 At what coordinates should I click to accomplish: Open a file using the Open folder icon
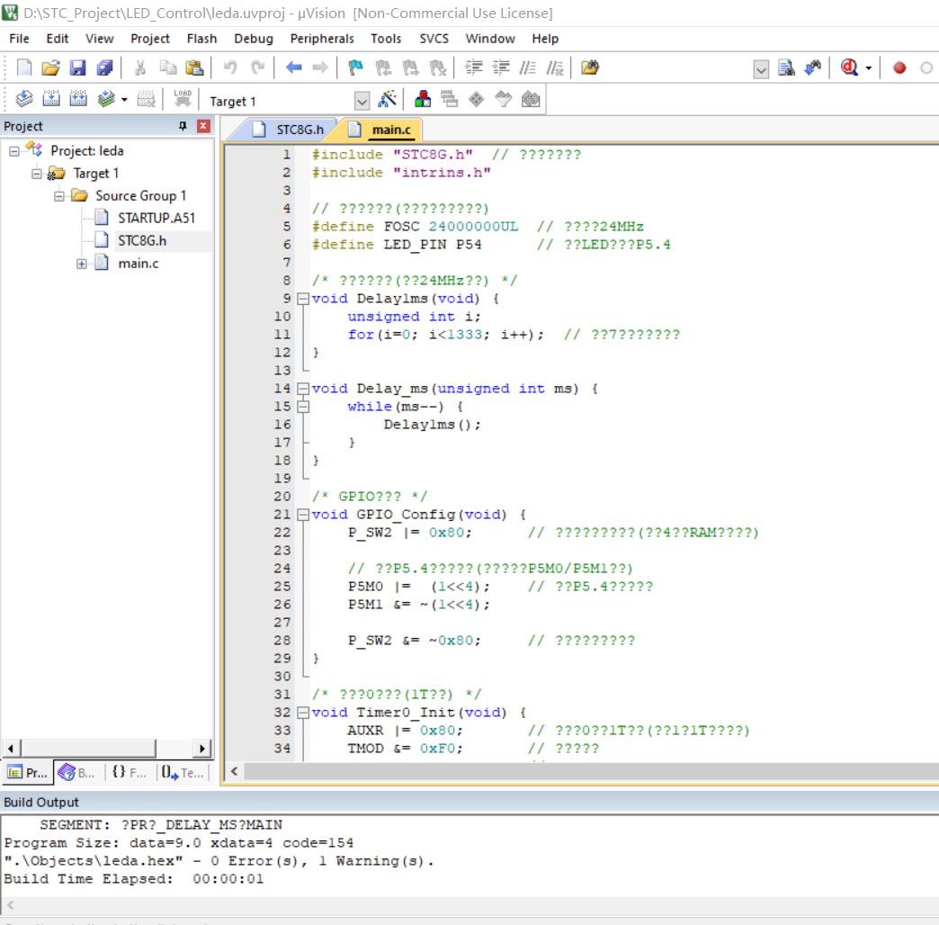coord(51,67)
